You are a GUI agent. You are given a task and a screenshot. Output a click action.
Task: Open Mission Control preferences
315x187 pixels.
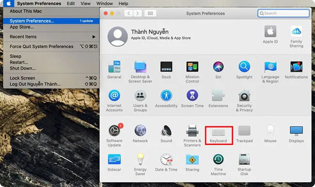tap(192, 72)
